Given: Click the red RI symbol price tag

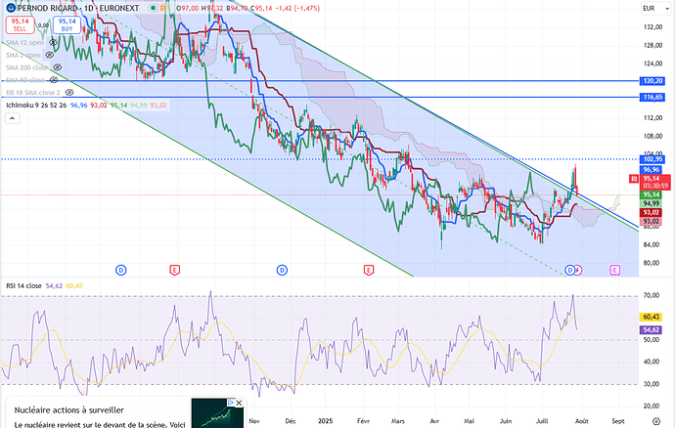Looking at the screenshot, I should [x=635, y=179].
